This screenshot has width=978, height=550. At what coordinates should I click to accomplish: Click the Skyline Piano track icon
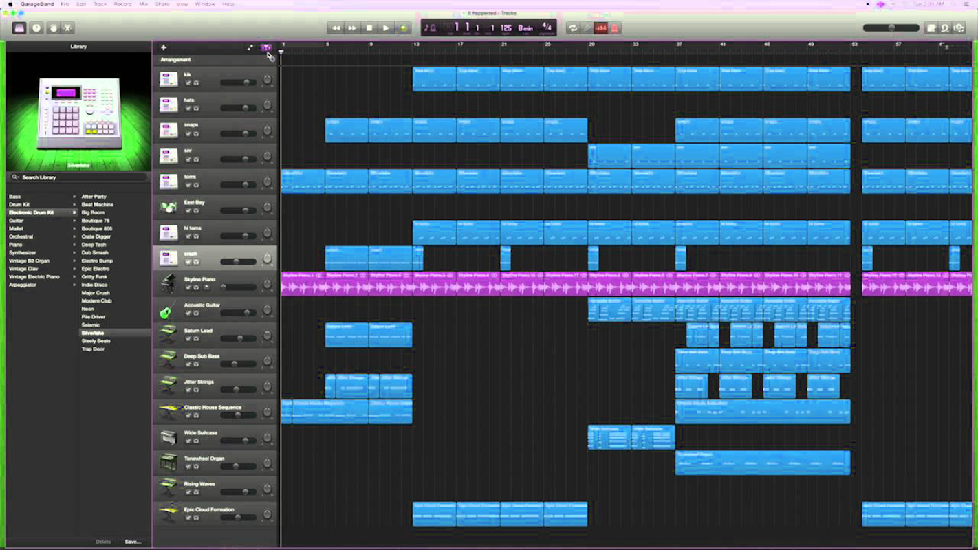click(x=168, y=283)
